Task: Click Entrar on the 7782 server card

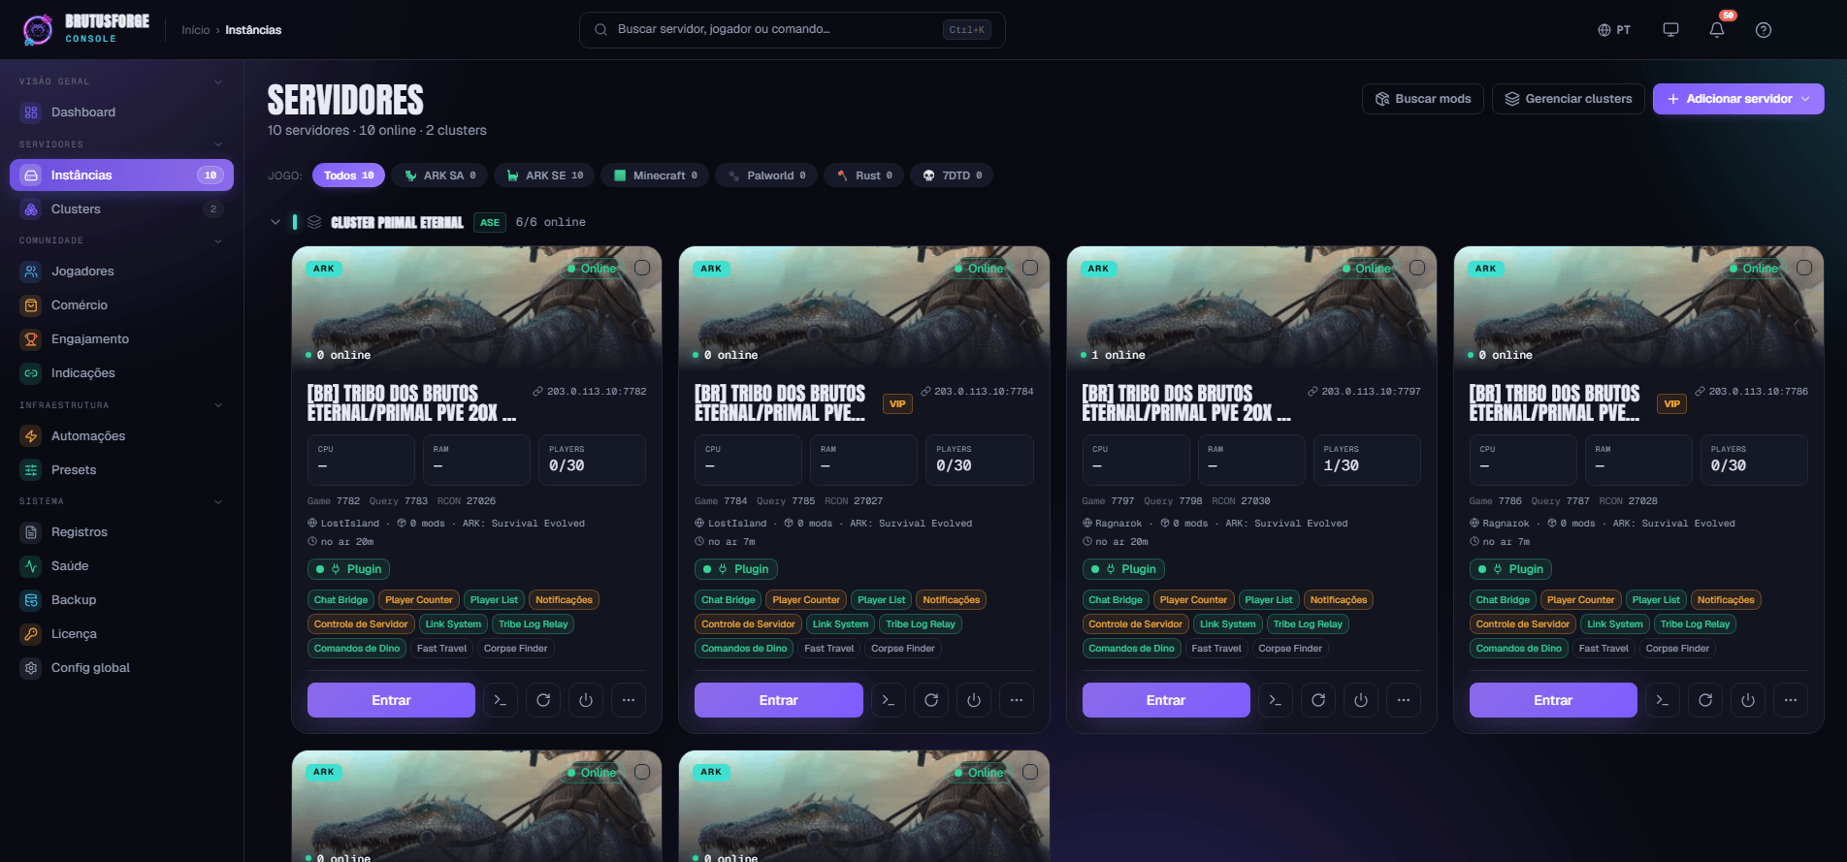Action: (x=391, y=700)
